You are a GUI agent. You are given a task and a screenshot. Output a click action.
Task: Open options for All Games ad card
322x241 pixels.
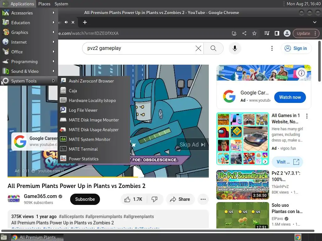(307, 116)
